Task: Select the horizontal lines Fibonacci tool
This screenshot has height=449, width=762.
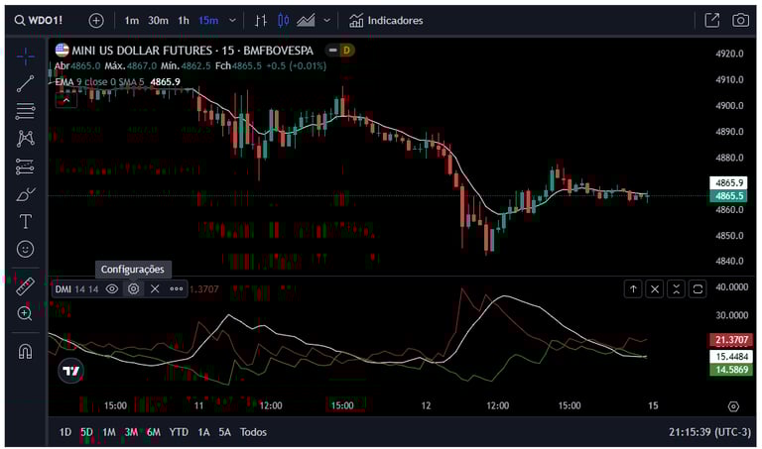Action: (25, 111)
